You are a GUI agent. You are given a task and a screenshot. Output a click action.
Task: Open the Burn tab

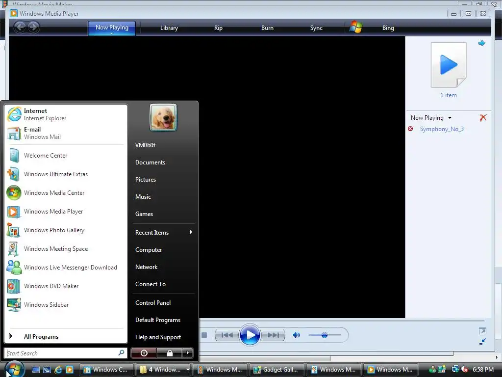267,28
